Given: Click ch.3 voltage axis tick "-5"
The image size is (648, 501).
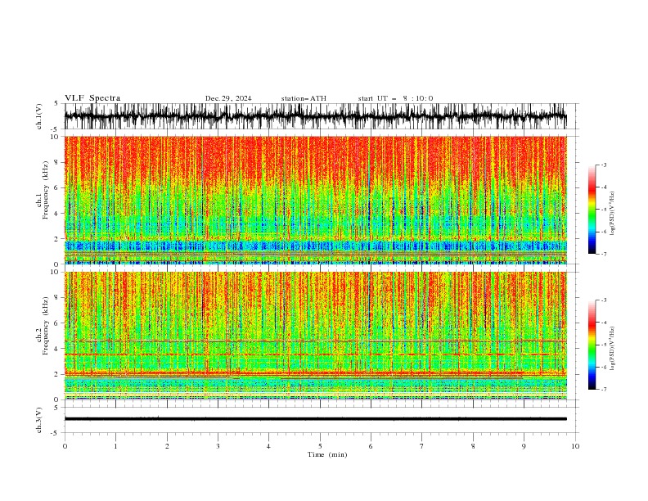Looking at the screenshot, I should click(x=56, y=433).
